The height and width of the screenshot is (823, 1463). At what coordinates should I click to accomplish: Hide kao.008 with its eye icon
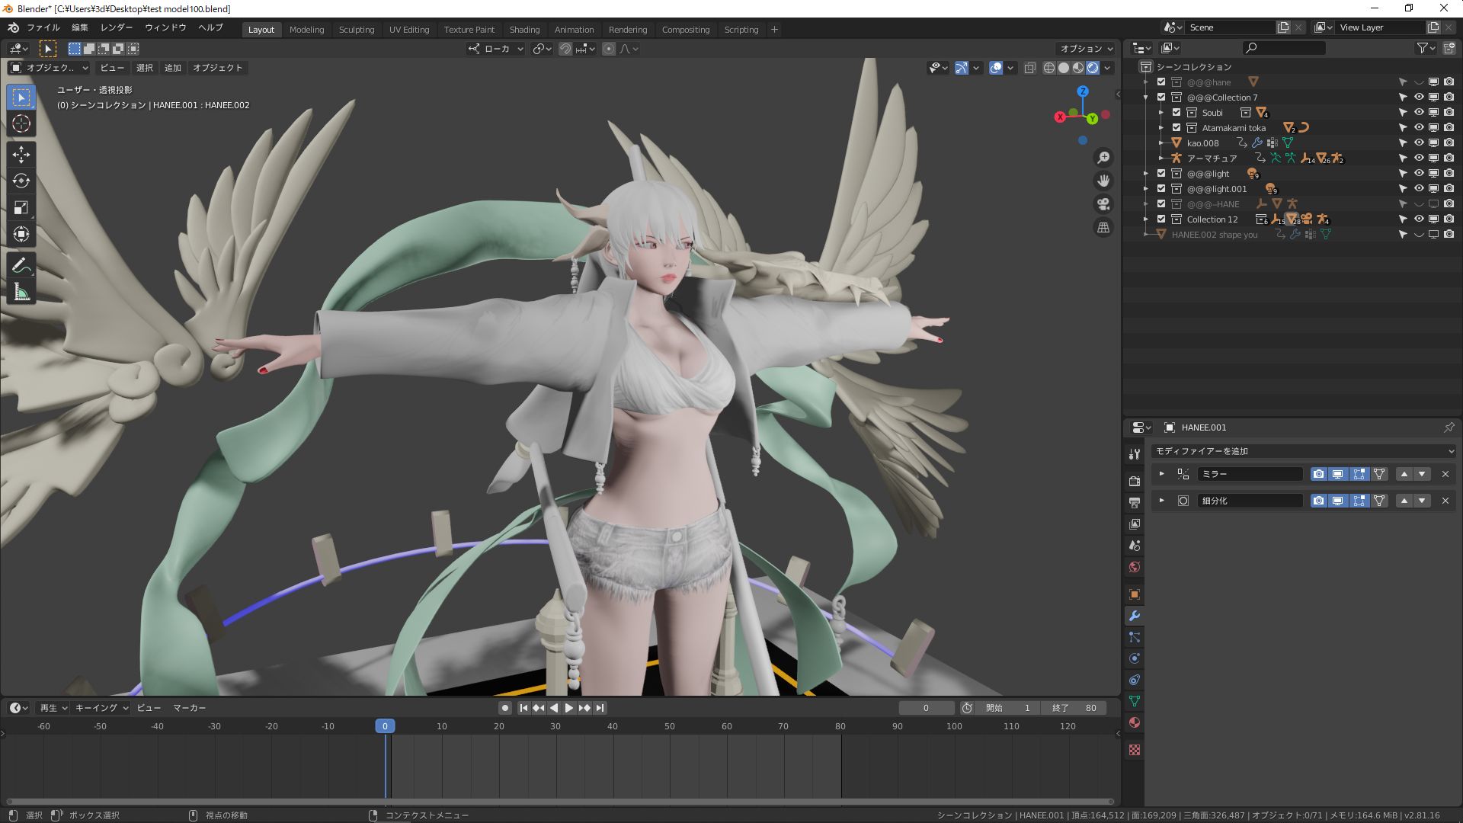[1419, 143]
